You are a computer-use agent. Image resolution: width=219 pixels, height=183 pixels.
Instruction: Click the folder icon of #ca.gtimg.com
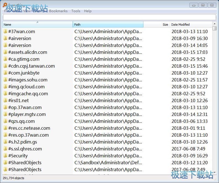tap(5, 59)
